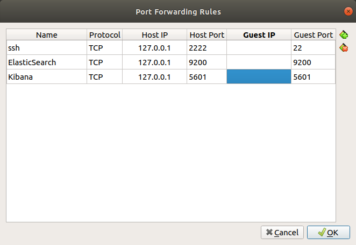
Task: Click the add new port forwarding rule icon
Action: pos(344,35)
